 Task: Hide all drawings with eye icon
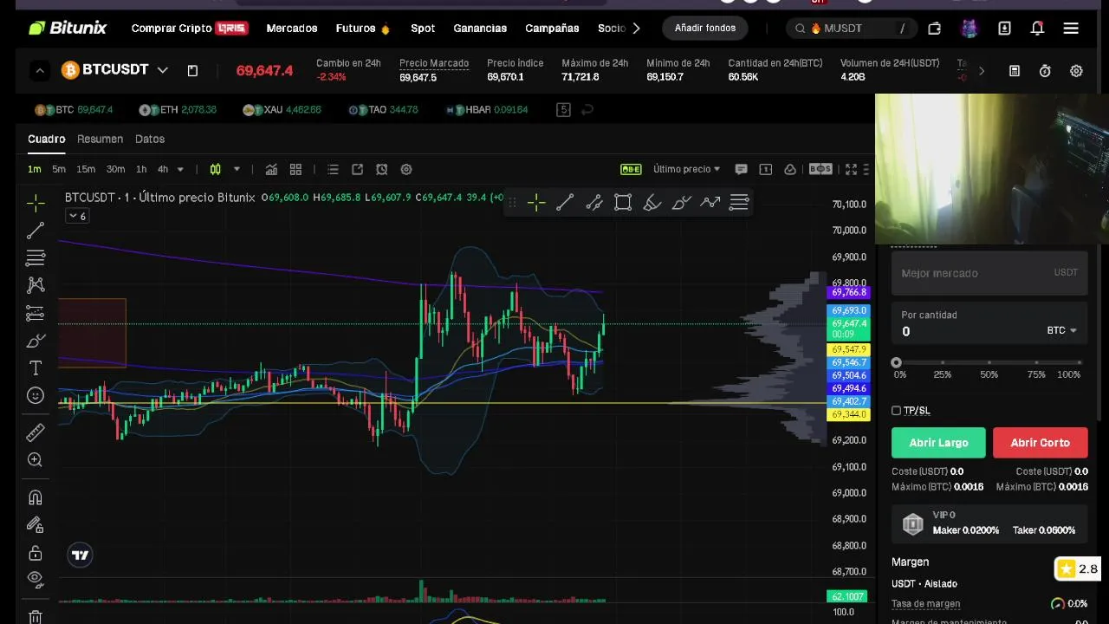pos(36,578)
